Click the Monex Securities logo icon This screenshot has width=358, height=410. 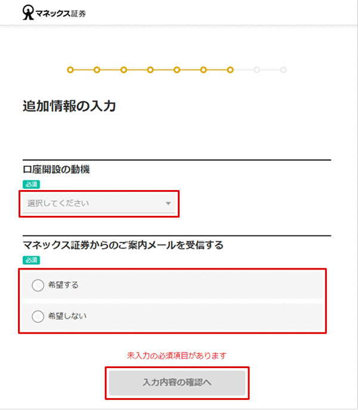pyautogui.click(x=27, y=13)
